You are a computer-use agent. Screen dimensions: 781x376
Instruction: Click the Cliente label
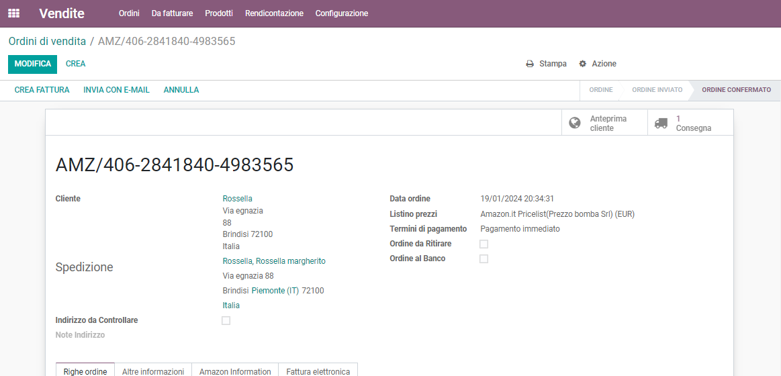68,199
